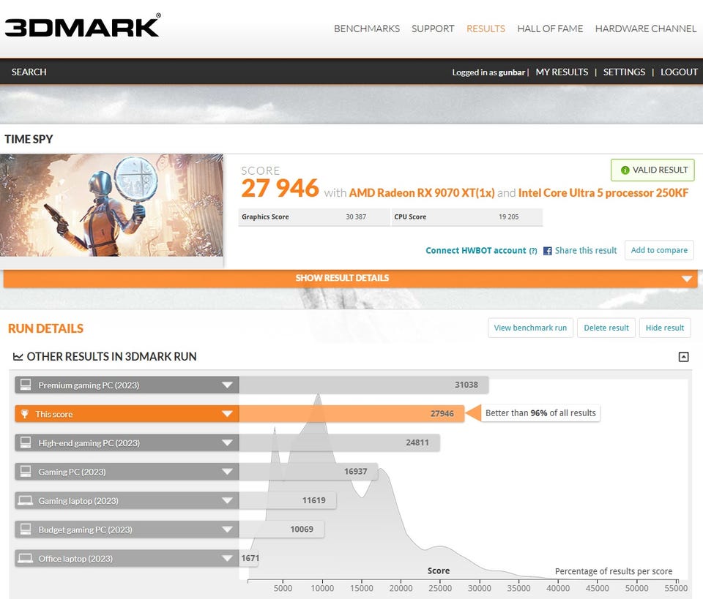Click the Premium gaming PC desktop icon
703x599 pixels.
(x=26, y=385)
